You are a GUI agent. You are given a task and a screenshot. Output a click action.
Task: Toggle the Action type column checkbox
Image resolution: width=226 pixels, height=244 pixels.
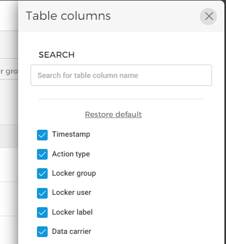click(x=42, y=154)
